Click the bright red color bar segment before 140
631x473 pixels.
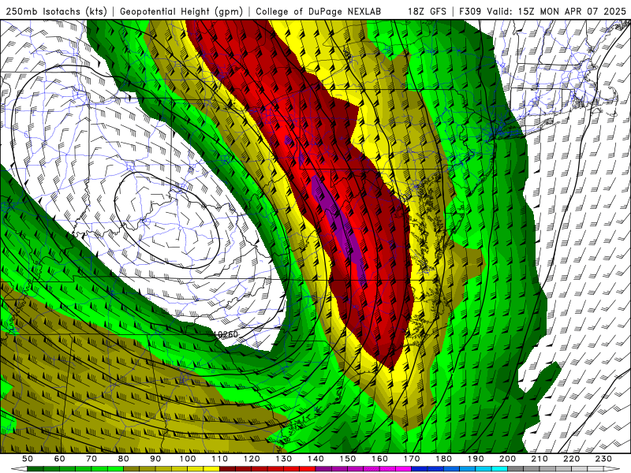coord(308,469)
